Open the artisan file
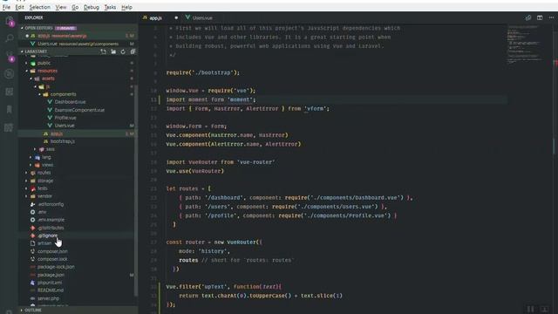This screenshot has height=314, width=558. click(44, 243)
